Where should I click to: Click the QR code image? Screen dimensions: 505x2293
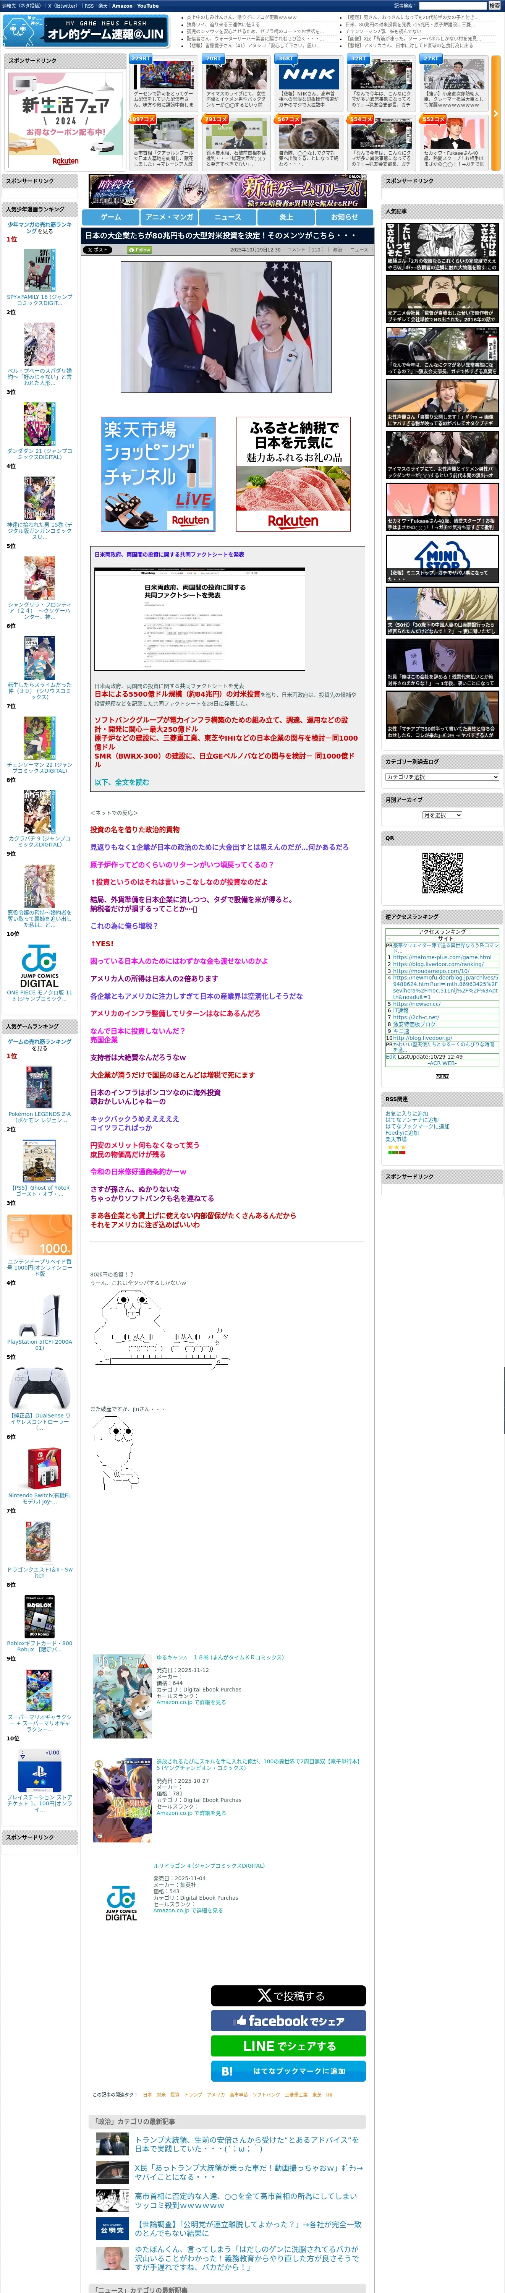442,873
